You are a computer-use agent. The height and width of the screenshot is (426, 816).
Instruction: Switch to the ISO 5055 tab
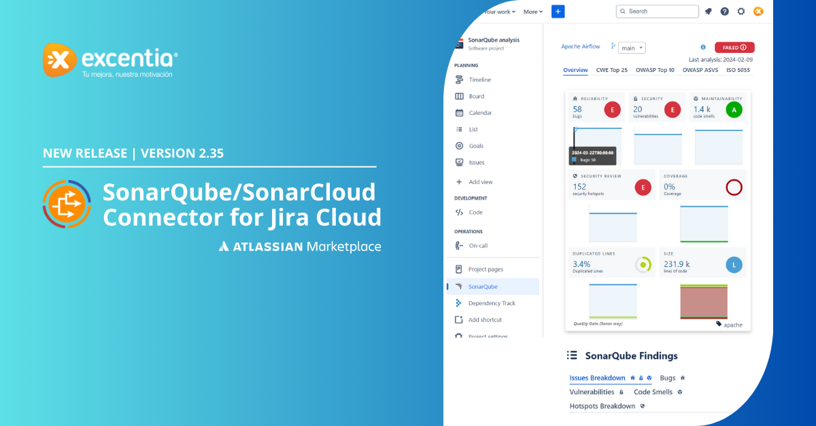point(738,70)
